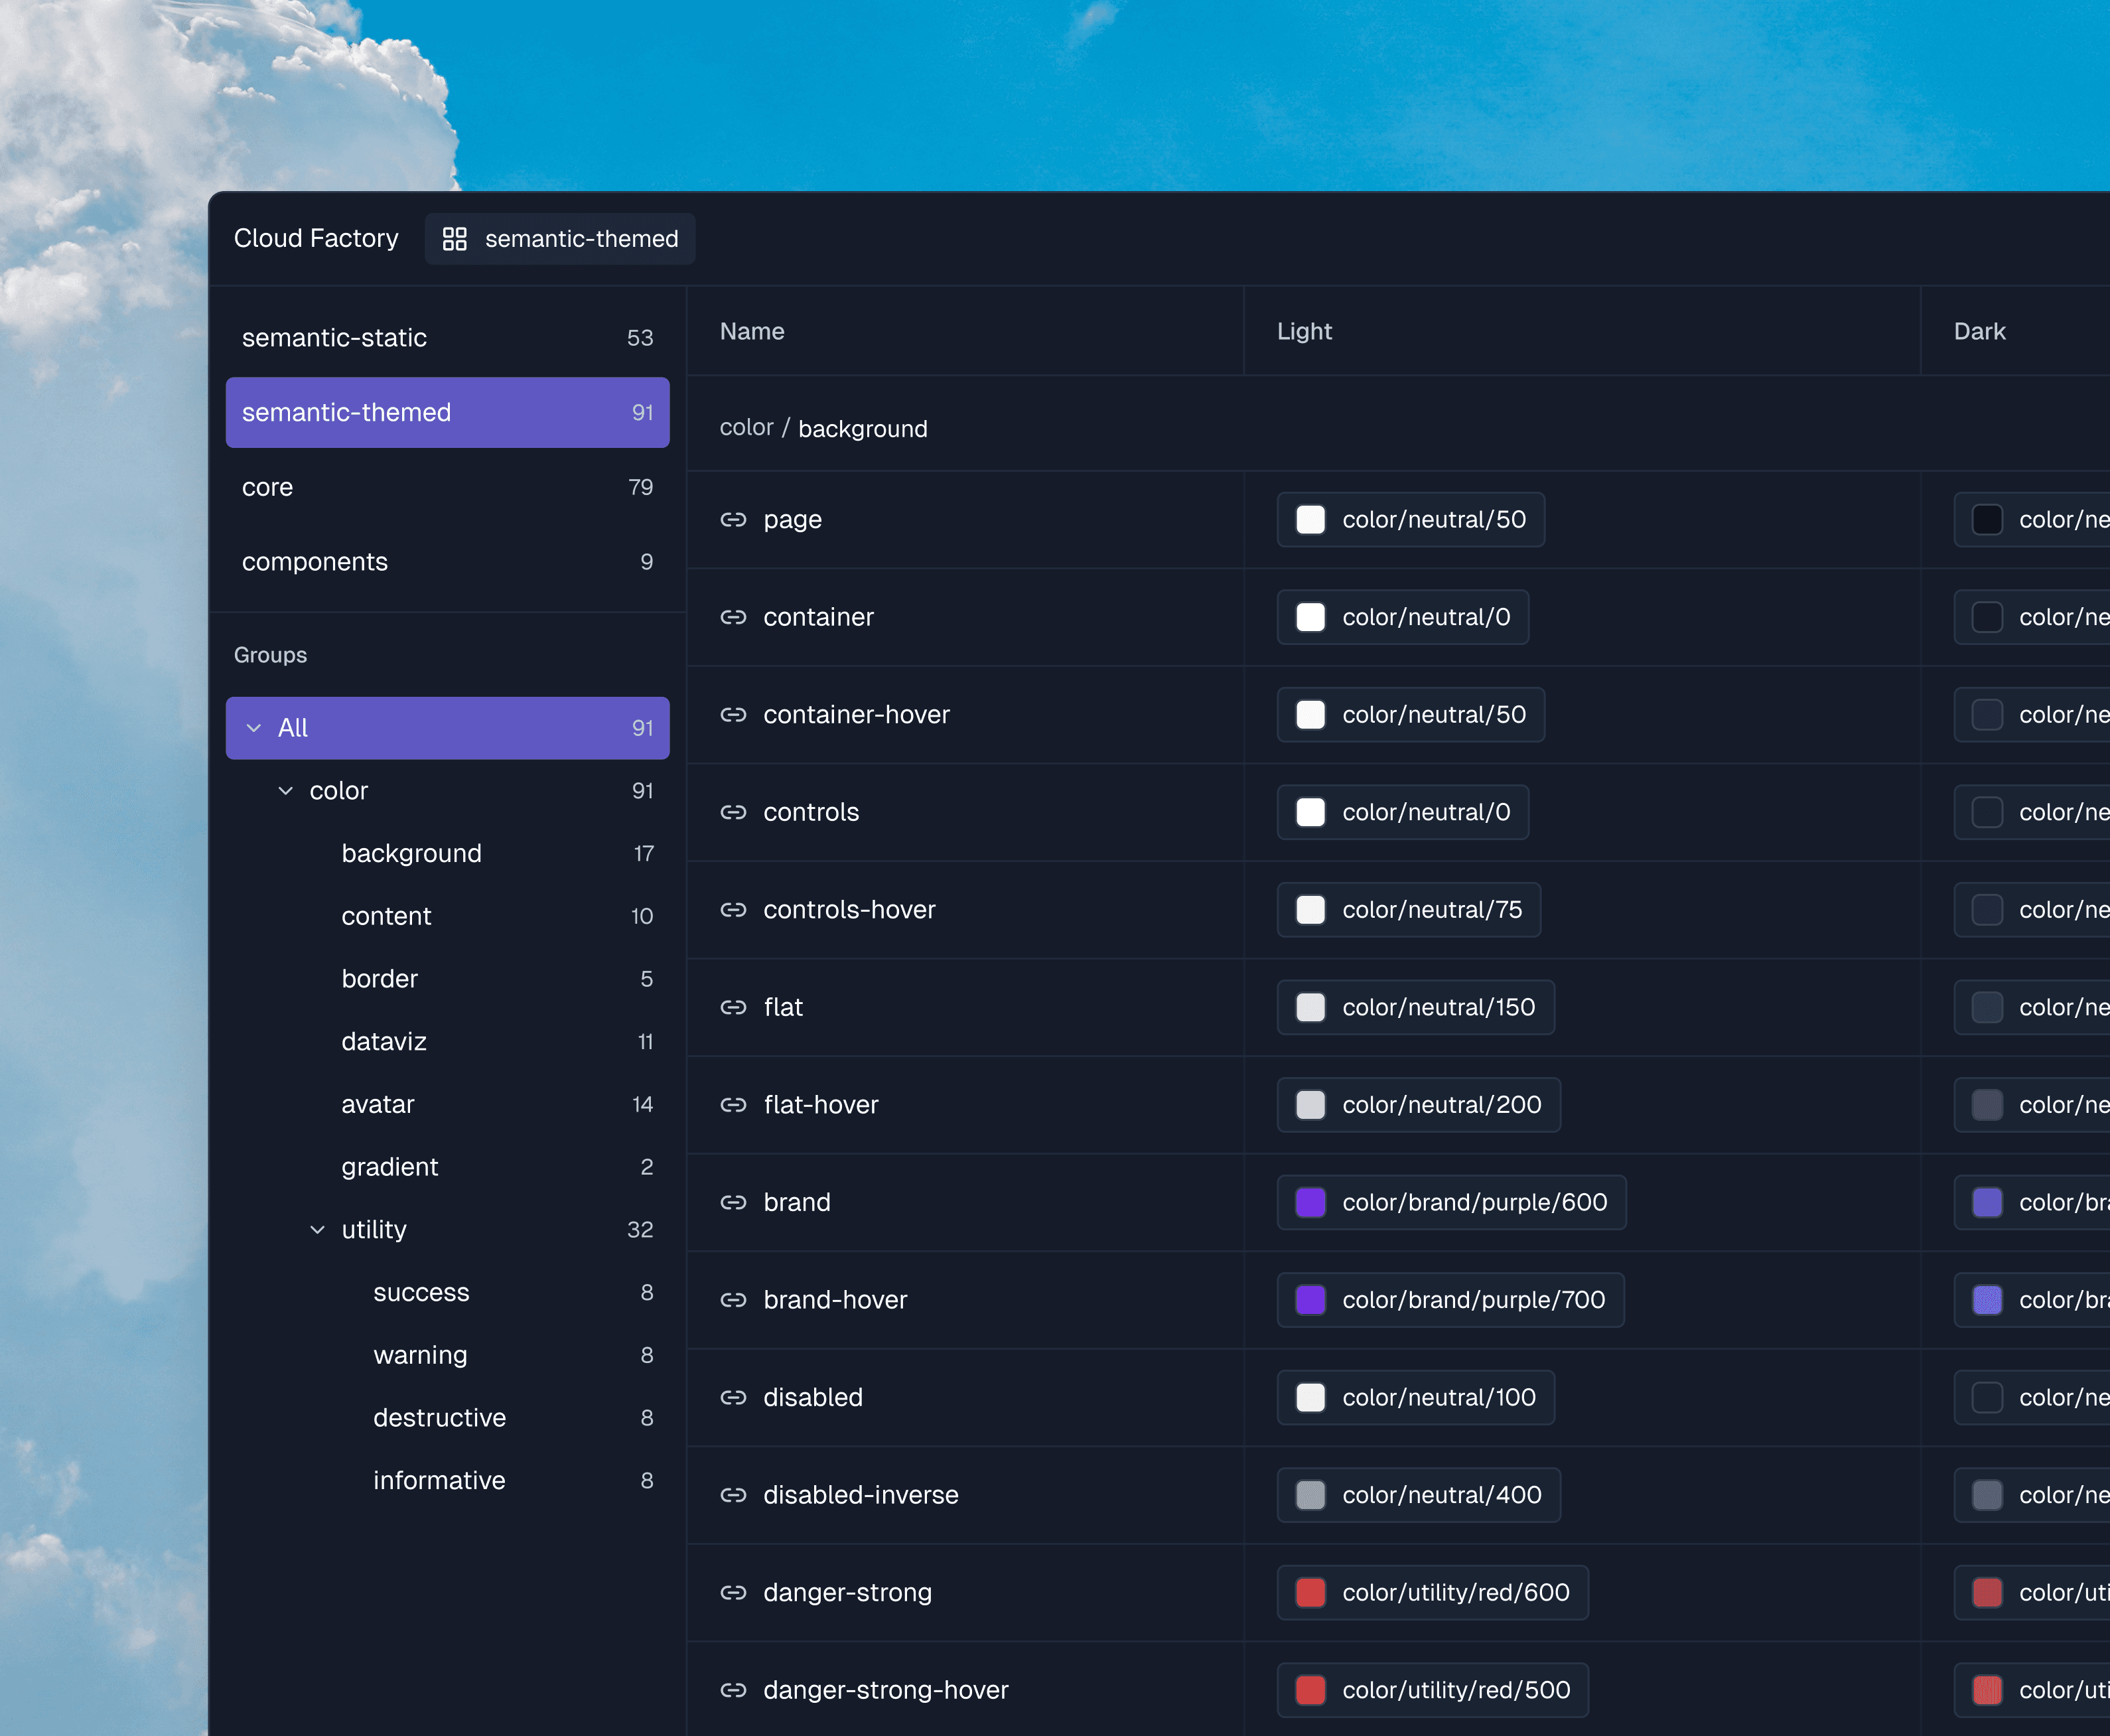Click the Cloud Factory title

(x=316, y=238)
